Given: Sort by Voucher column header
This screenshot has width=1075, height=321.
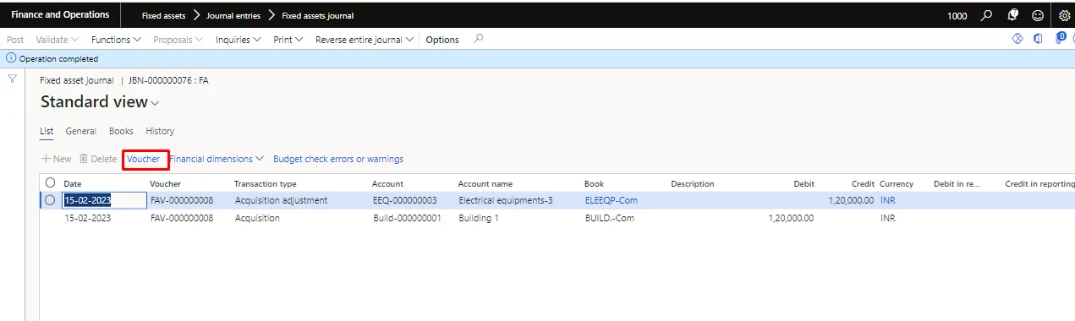Looking at the screenshot, I should (165, 183).
